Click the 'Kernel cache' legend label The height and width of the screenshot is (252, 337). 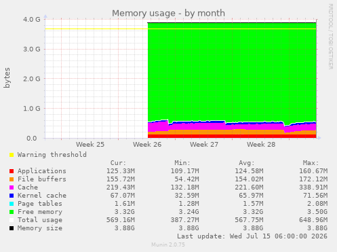(x=42, y=196)
